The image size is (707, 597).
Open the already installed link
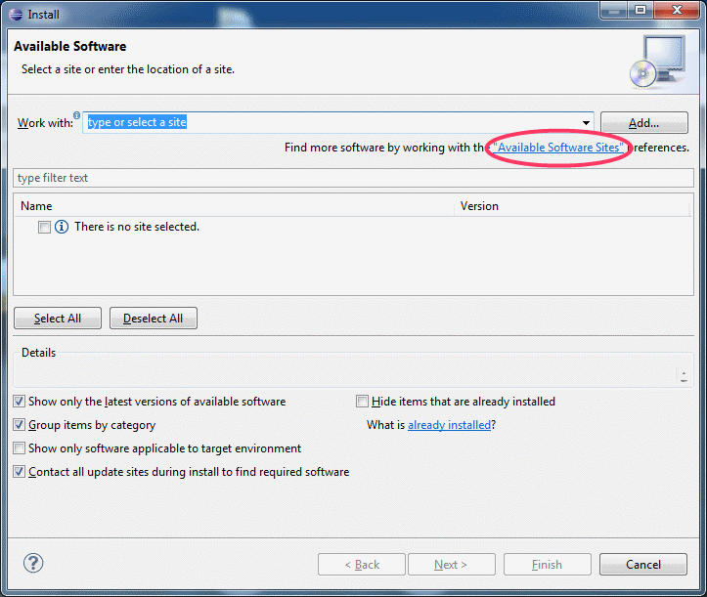(449, 425)
